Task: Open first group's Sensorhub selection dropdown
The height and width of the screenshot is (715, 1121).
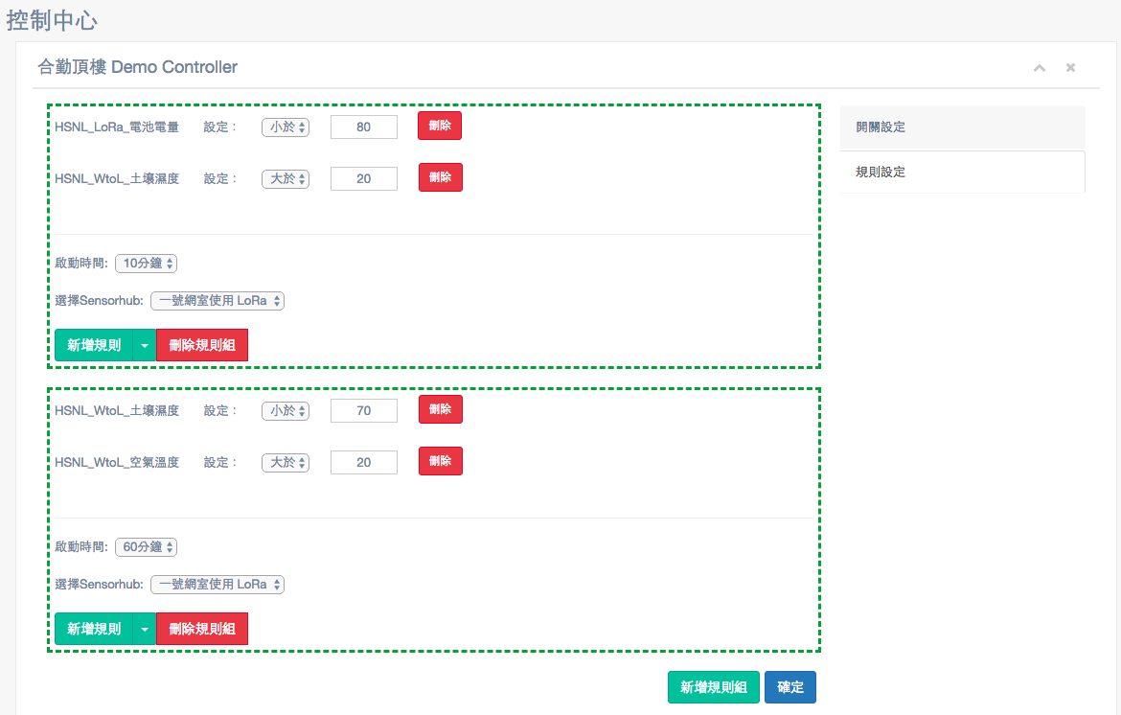Action: click(217, 301)
